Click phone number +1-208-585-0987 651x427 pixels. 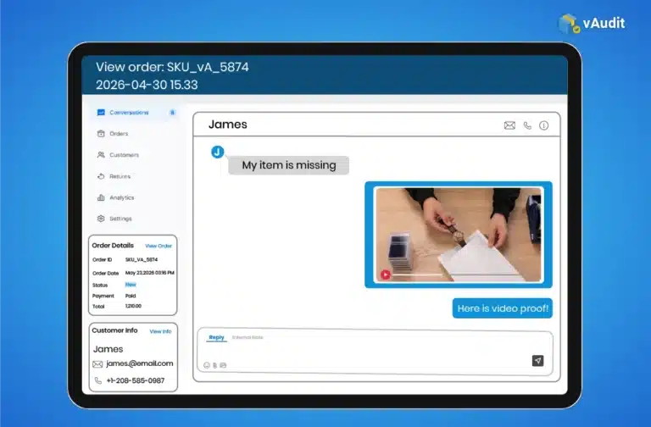click(x=136, y=380)
